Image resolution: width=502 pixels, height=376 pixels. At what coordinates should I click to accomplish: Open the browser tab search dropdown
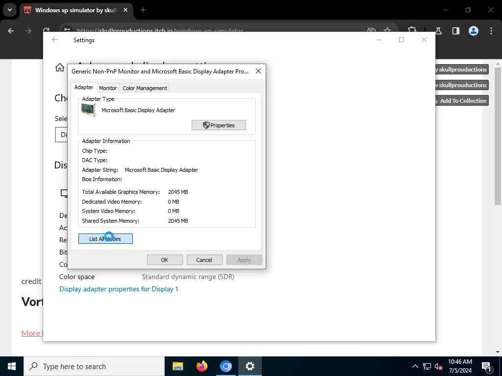pyautogui.click(x=10, y=10)
